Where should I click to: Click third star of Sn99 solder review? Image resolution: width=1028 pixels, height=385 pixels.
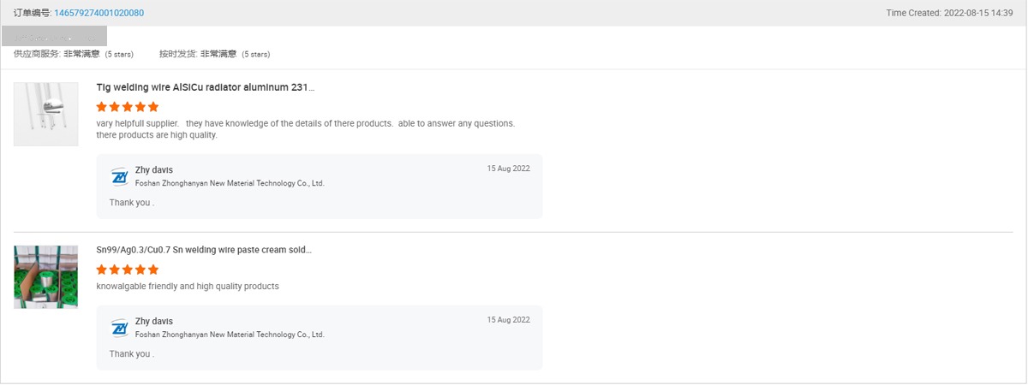pos(128,269)
